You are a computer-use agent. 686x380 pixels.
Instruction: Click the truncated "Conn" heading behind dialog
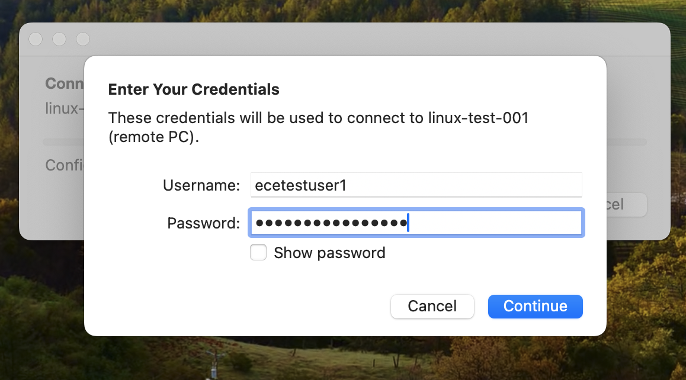(64, 83)
